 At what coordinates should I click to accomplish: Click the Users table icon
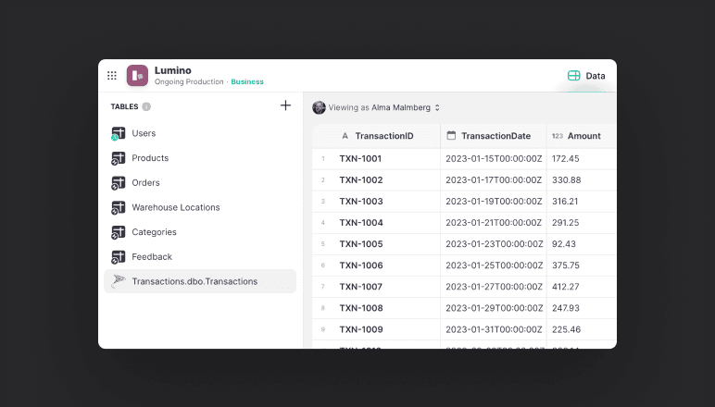point(118,134)
